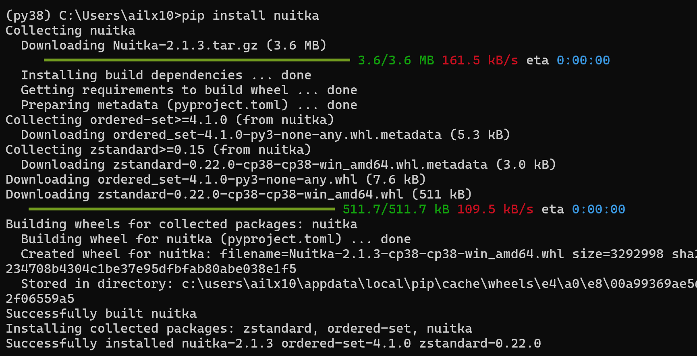Click the 'Successfully built nuitka' line

point(101,314)
